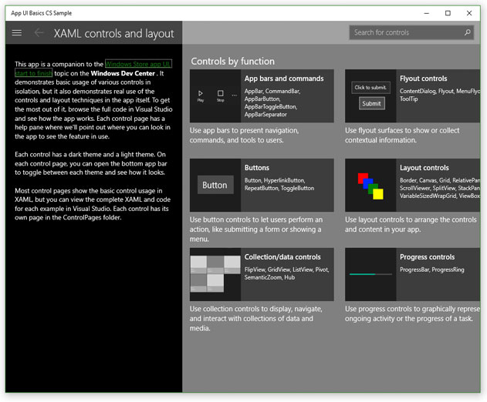Open the Collection/data controls category

tap(282, 257)
